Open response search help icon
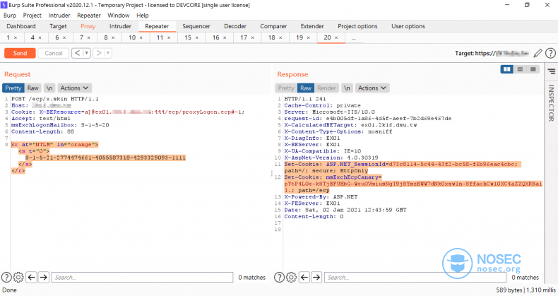Viewport: 558px width, 296px height. click(280, 277)
